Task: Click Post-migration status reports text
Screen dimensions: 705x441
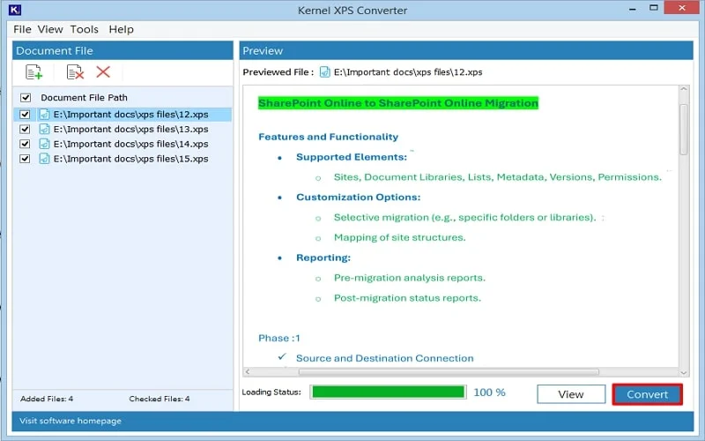Action: [x=407, y=298]
